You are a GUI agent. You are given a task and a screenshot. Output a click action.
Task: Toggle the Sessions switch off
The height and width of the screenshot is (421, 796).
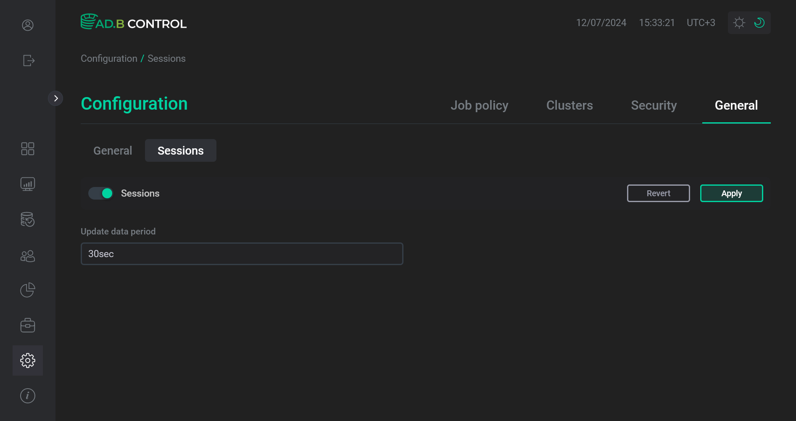(100, 193)
